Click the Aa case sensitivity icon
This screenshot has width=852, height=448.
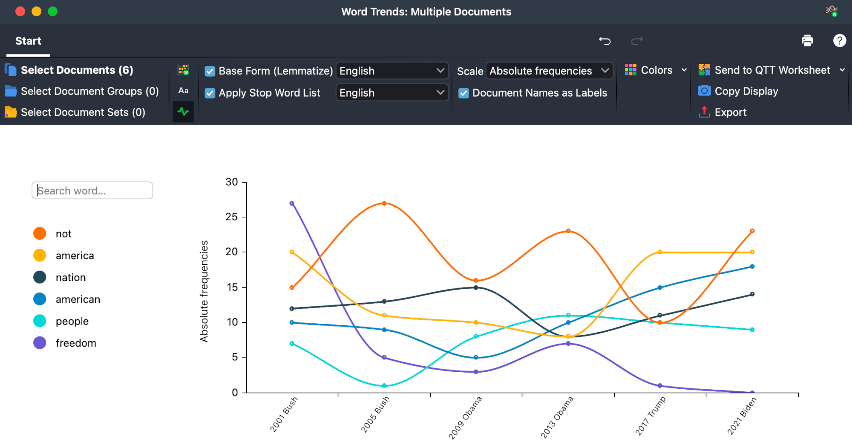pyautogui.click(x=183, y=91)
